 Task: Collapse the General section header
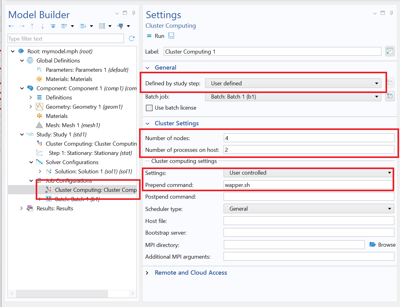[x=147, y=67]
